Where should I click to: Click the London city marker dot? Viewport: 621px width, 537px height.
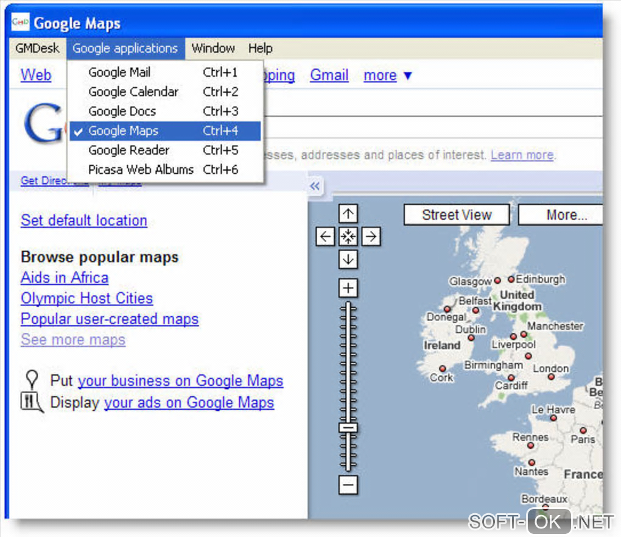[x=551, y=377]
